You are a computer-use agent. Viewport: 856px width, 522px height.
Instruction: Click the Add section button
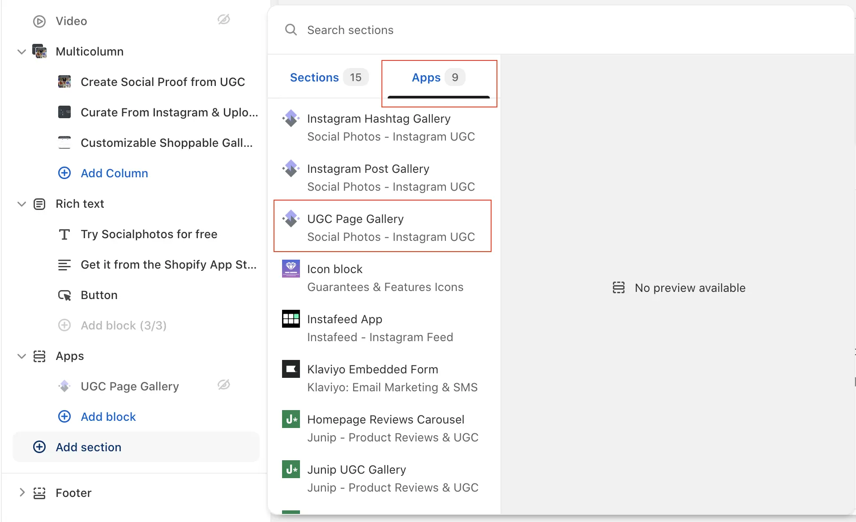point(136,447)
